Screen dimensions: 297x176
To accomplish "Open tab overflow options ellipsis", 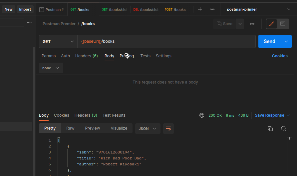I will [x=212, y=9].
